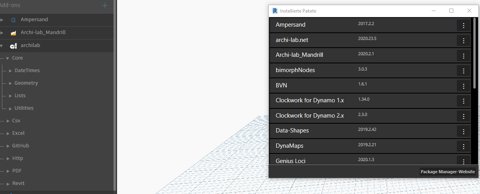The height and width of the screenshot is (194, 480).
Task: Select the bimorphNodes package row
Action: tap(370, 71)
